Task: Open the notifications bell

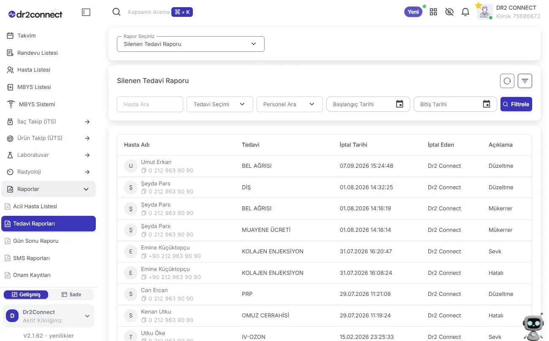Action: pos(465,12)
